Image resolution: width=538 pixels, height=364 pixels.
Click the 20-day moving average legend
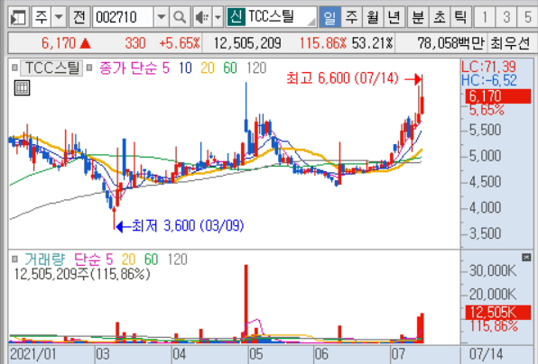pyautogui.click(x=208, y=68)
